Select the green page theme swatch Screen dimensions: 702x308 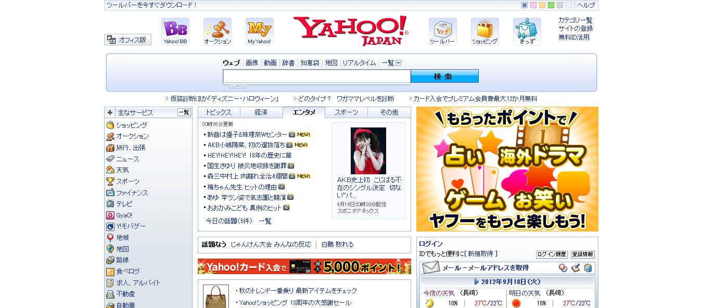point(551,5)
